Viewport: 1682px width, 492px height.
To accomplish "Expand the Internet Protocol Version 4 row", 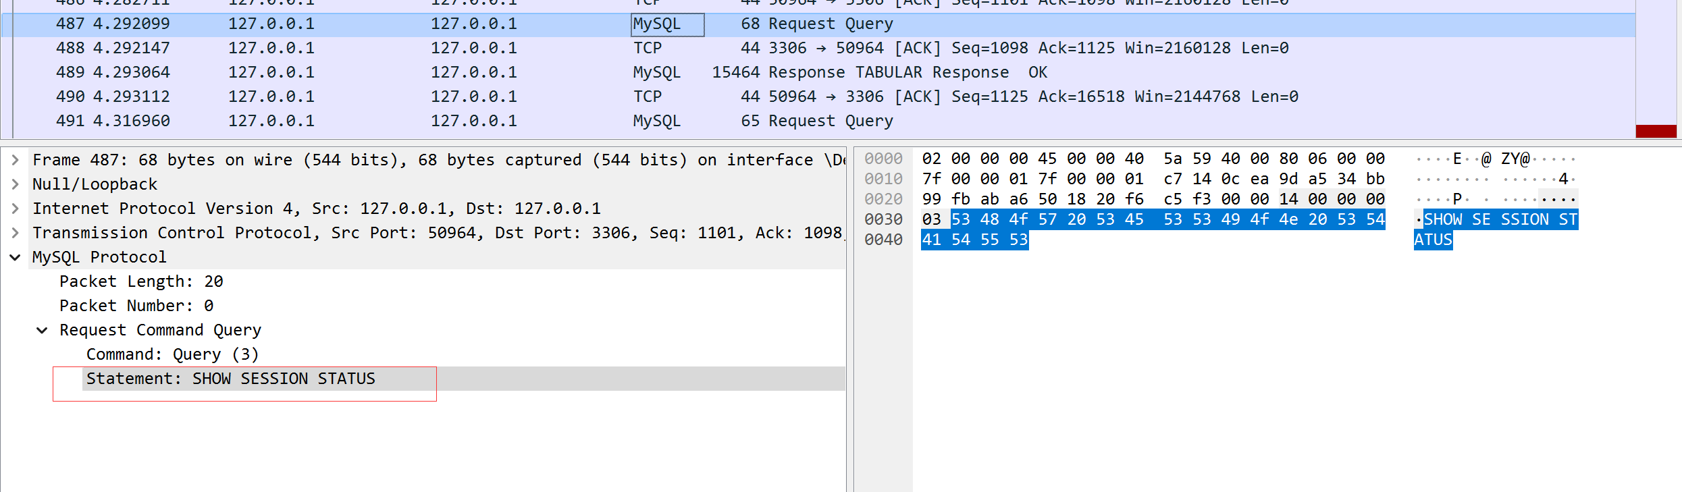I will tap(15, 209).
